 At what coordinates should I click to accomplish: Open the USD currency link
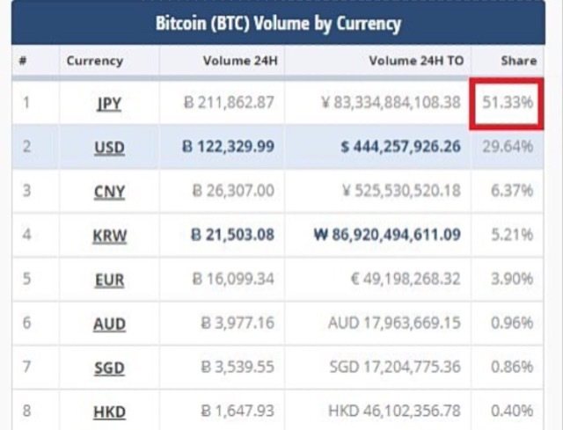click(108, 147)
